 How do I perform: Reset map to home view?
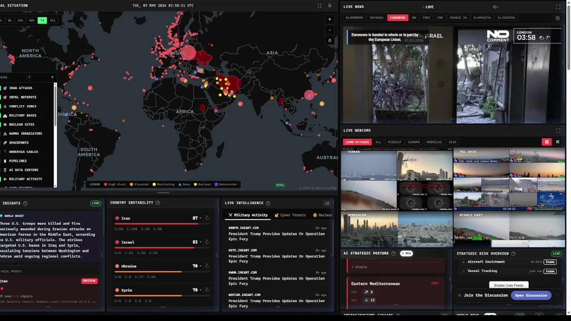330,40
